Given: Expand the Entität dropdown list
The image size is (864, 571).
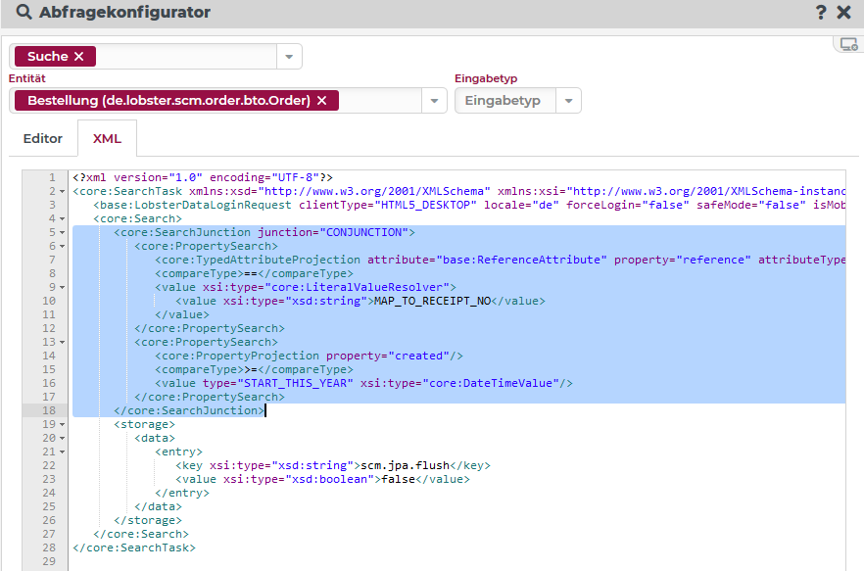Looking at the screenshot, I should point(434,101).
